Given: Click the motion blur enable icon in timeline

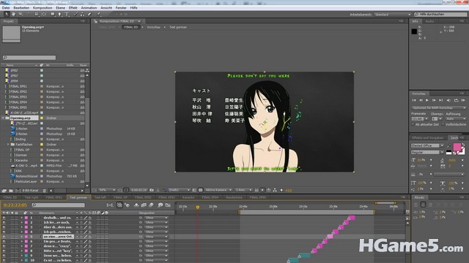Looking at the screenshot, I should point(151,205).
